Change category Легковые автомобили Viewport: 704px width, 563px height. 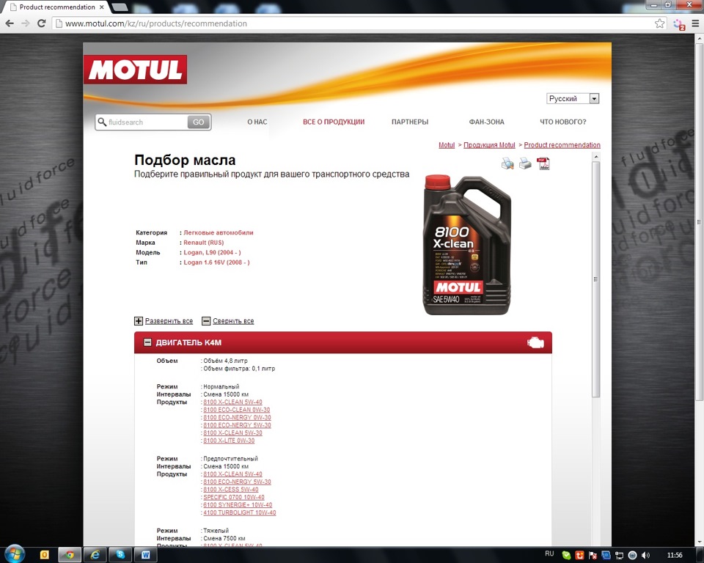tap(219, 232)
